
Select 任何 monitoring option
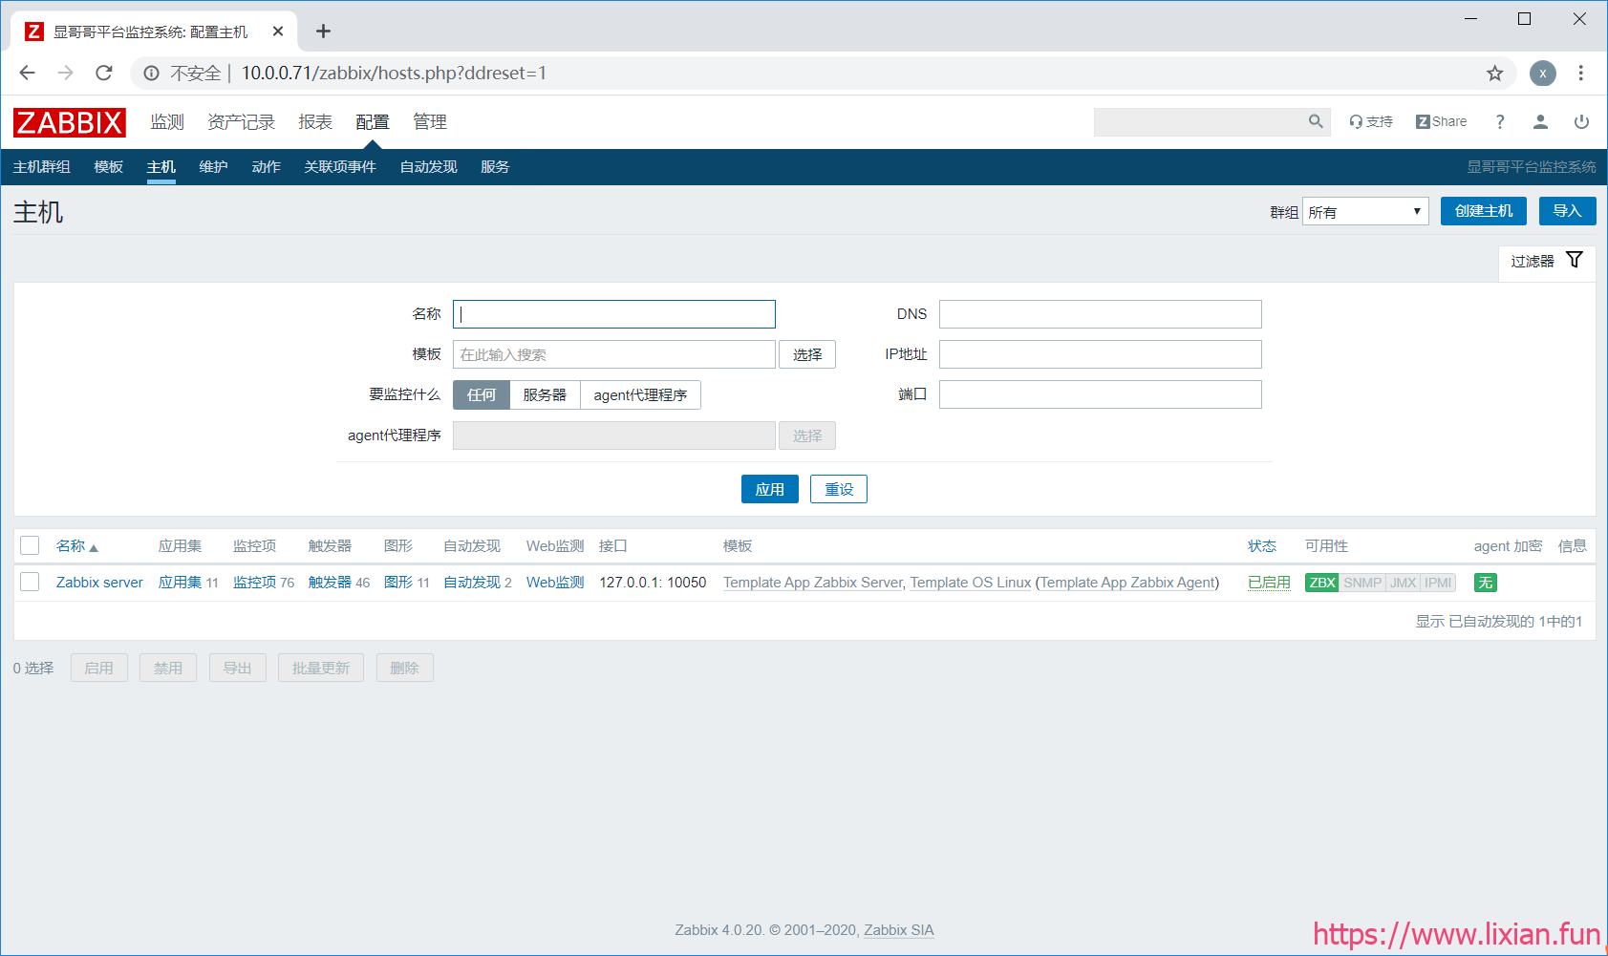pyautogui.click(x=482, y=394)
